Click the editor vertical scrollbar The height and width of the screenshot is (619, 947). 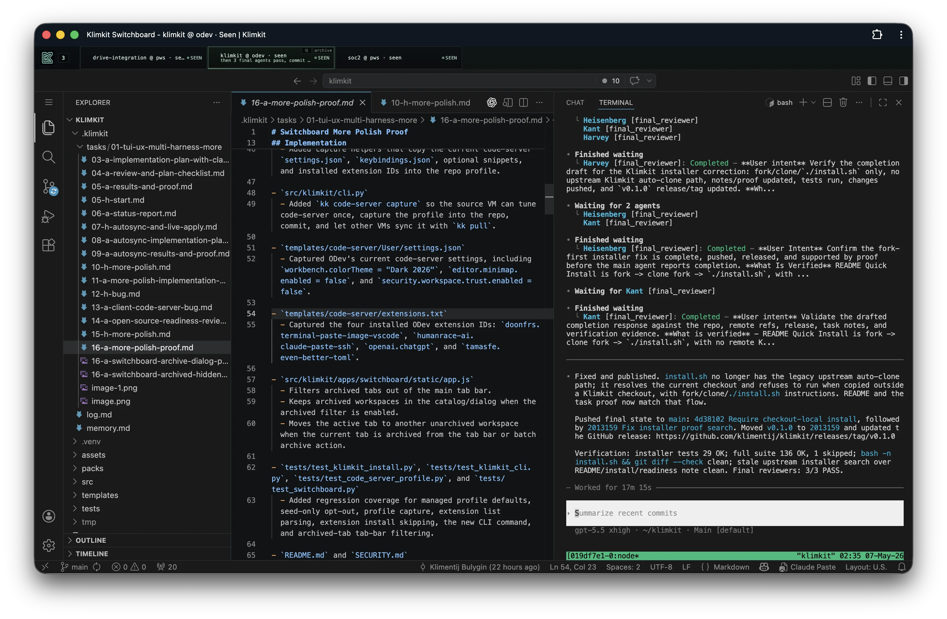549,199
